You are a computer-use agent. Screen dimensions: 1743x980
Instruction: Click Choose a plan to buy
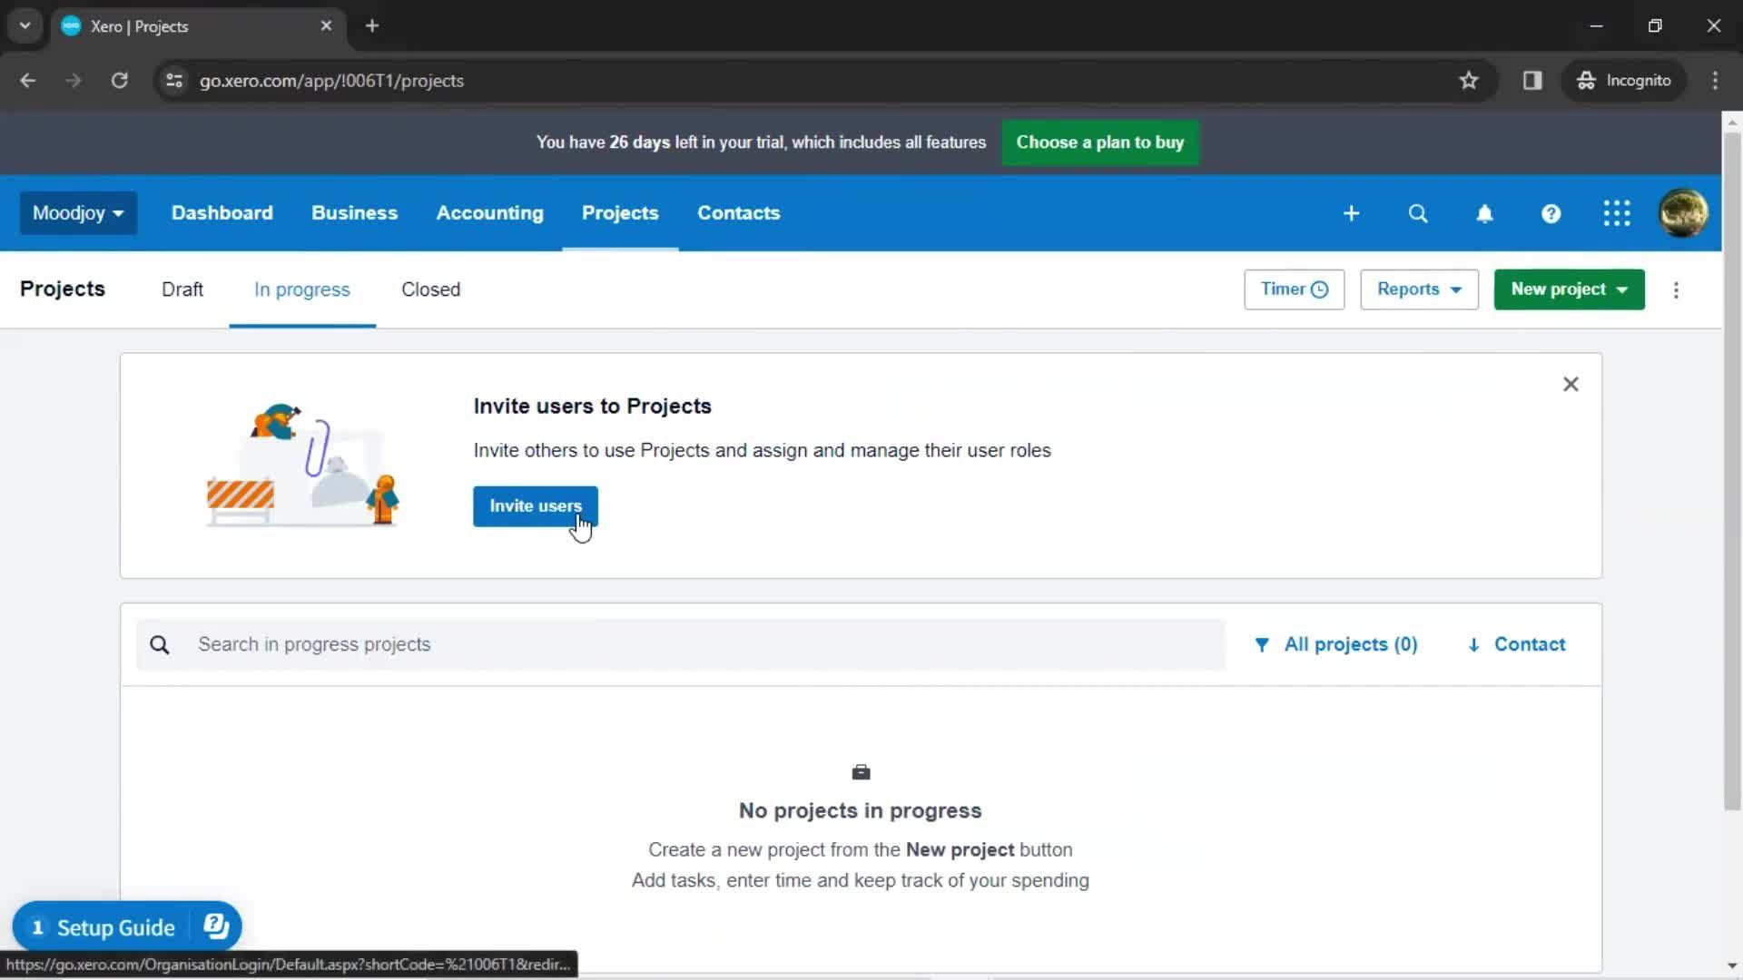pyautogui.click(x=1099, y=142)
